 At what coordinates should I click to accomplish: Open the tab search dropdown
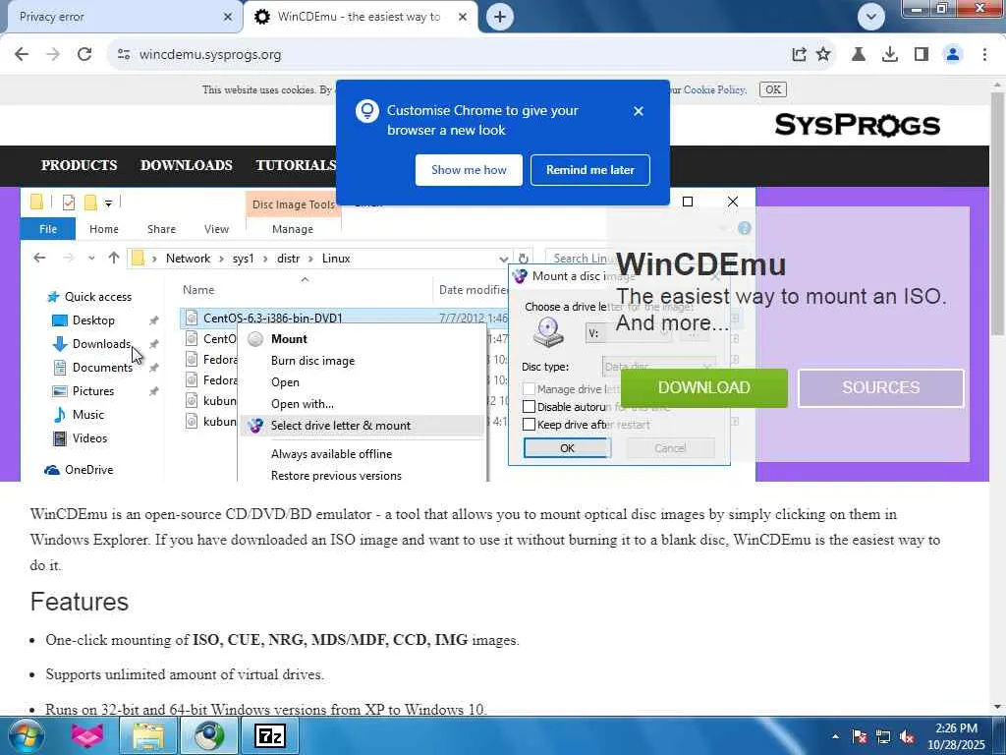tap(871, 17)
